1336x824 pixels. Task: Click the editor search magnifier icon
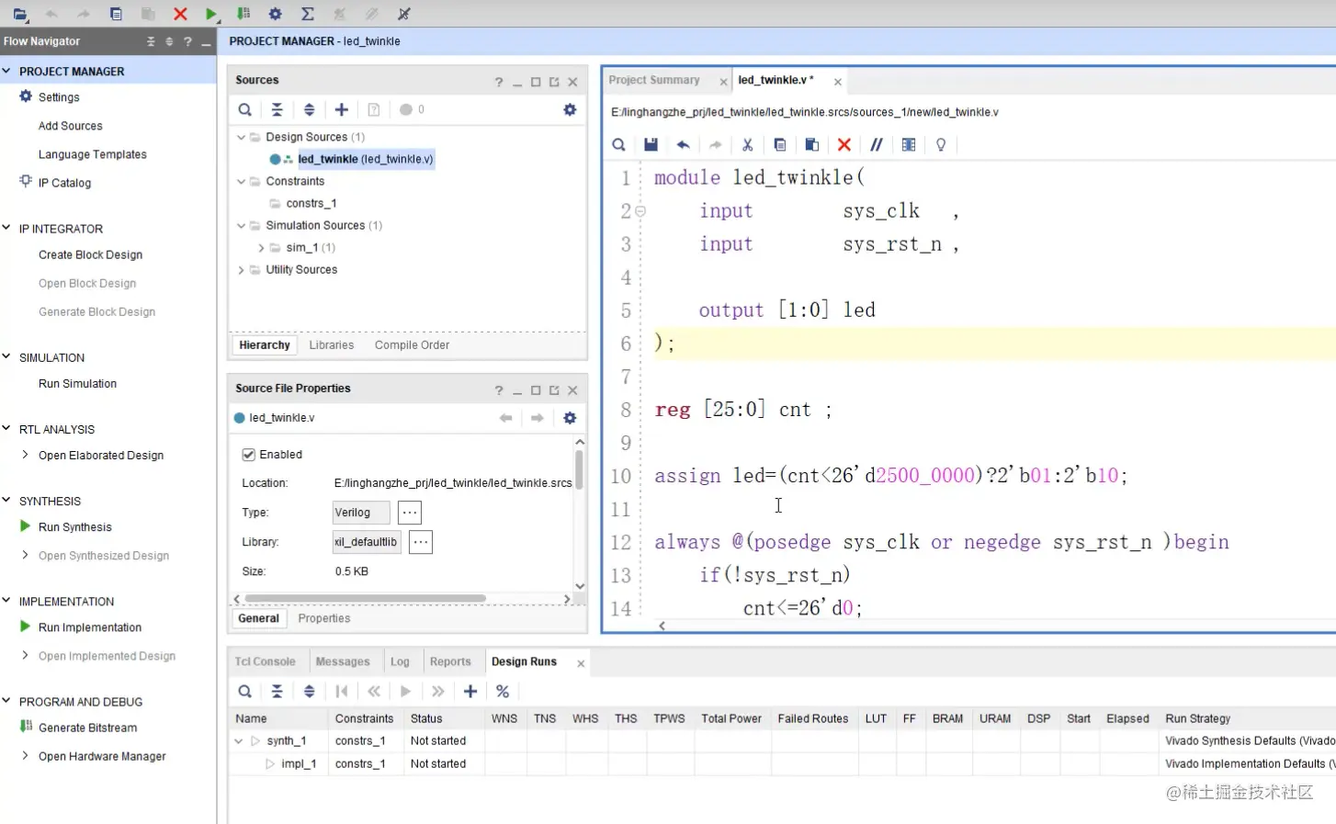point(618,144)
